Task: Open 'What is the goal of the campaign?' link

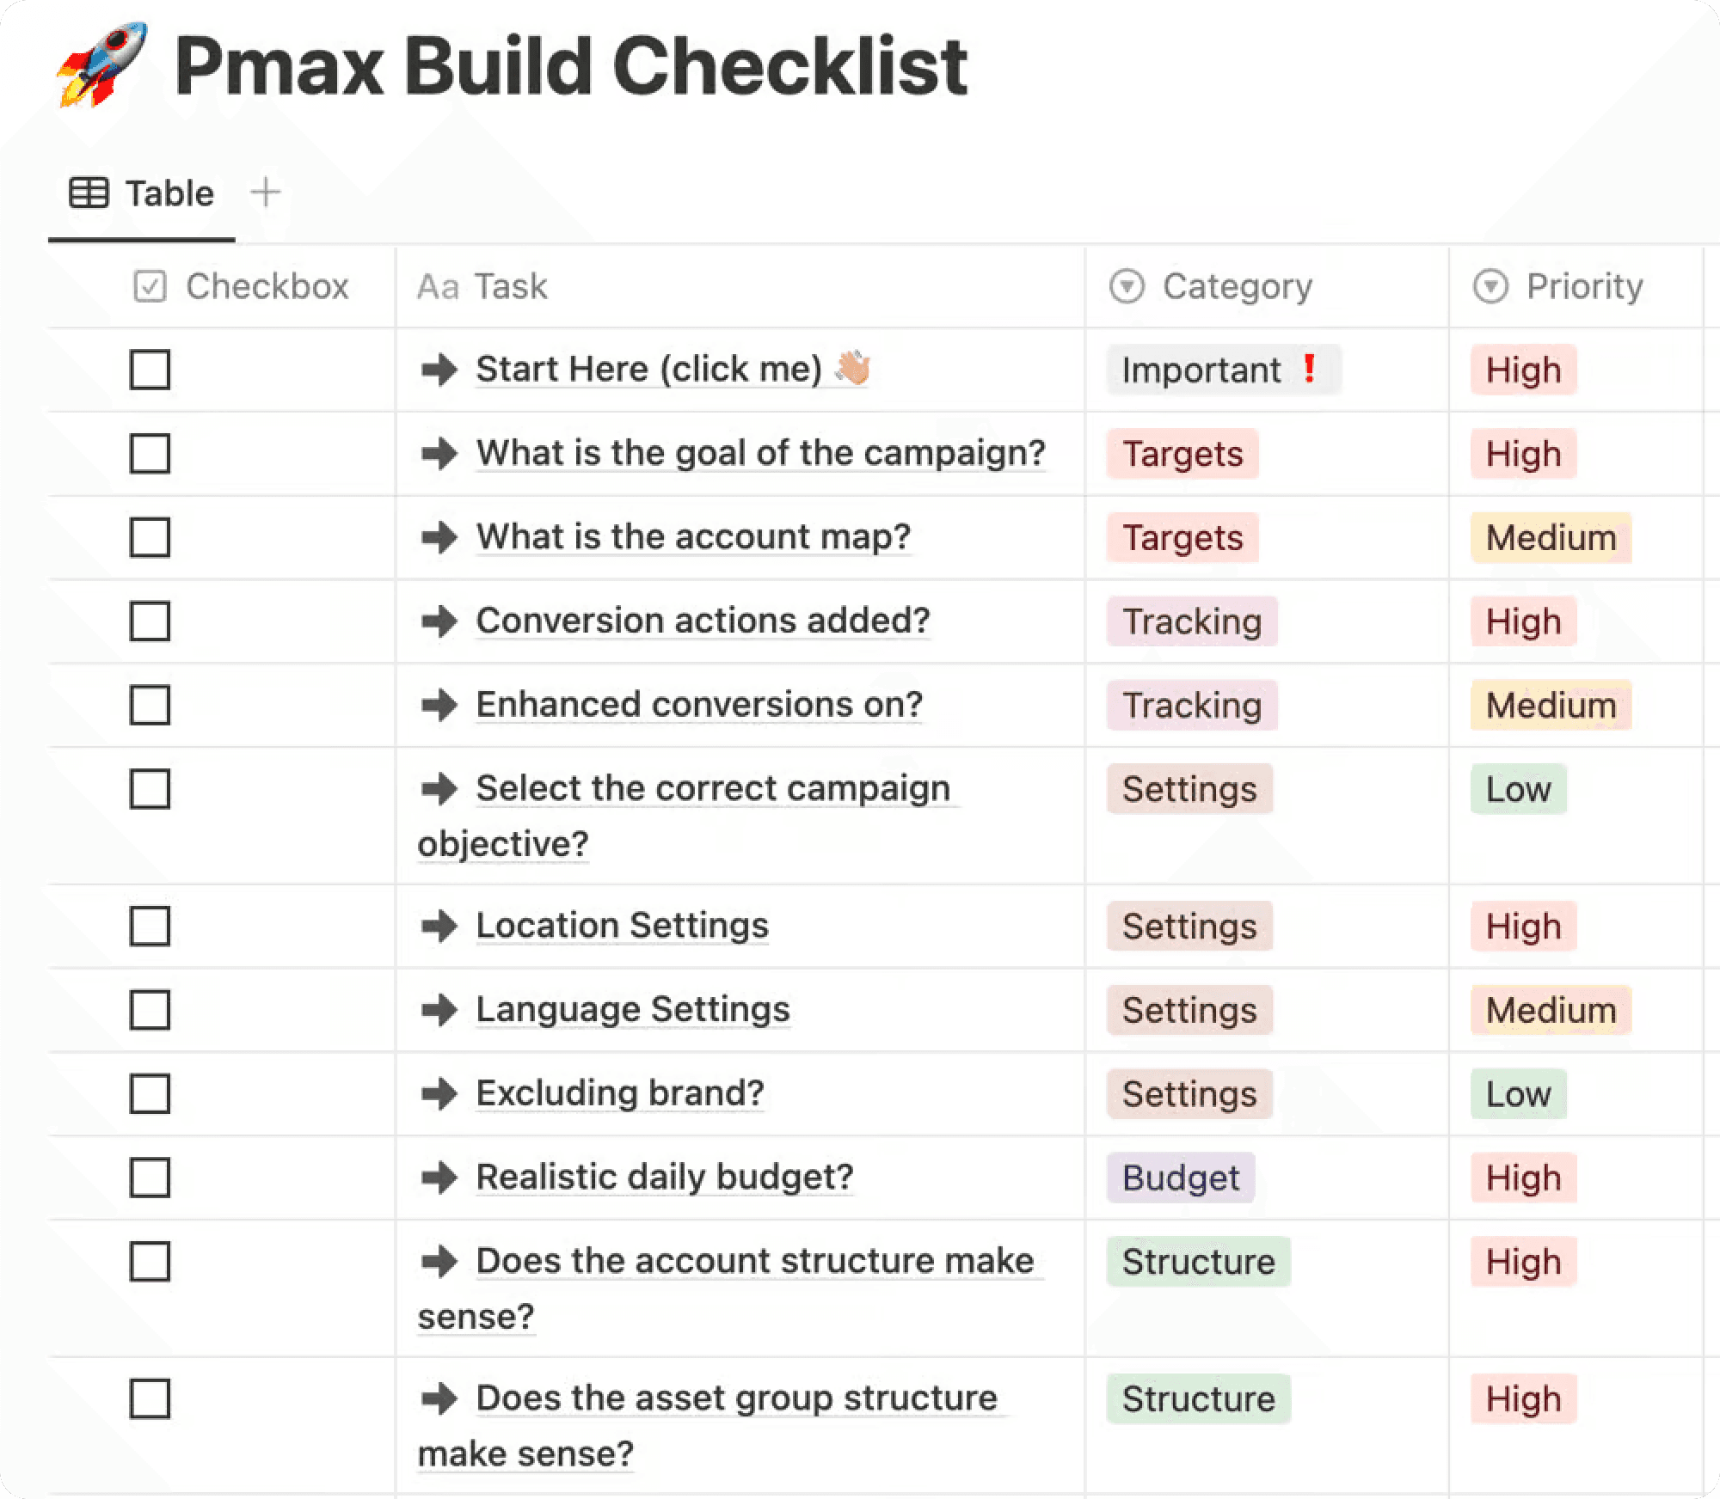Action: [x=761, y=452]
